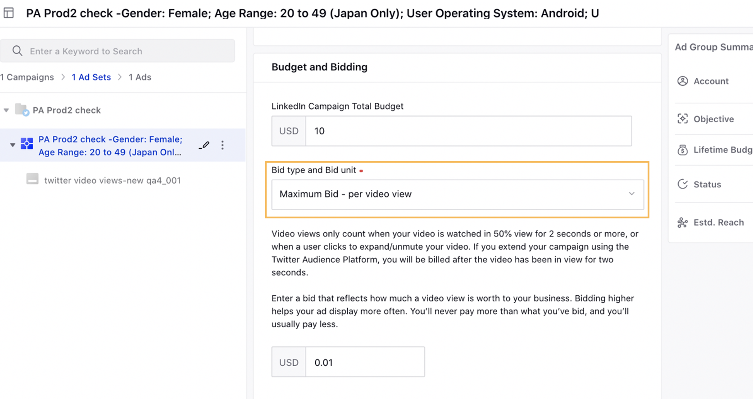
Task: Open the 1 Ad Sets breadcrumb
Action: 91,77
